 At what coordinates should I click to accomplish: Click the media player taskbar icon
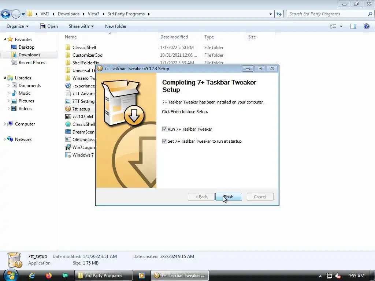(x=142, y=276)
